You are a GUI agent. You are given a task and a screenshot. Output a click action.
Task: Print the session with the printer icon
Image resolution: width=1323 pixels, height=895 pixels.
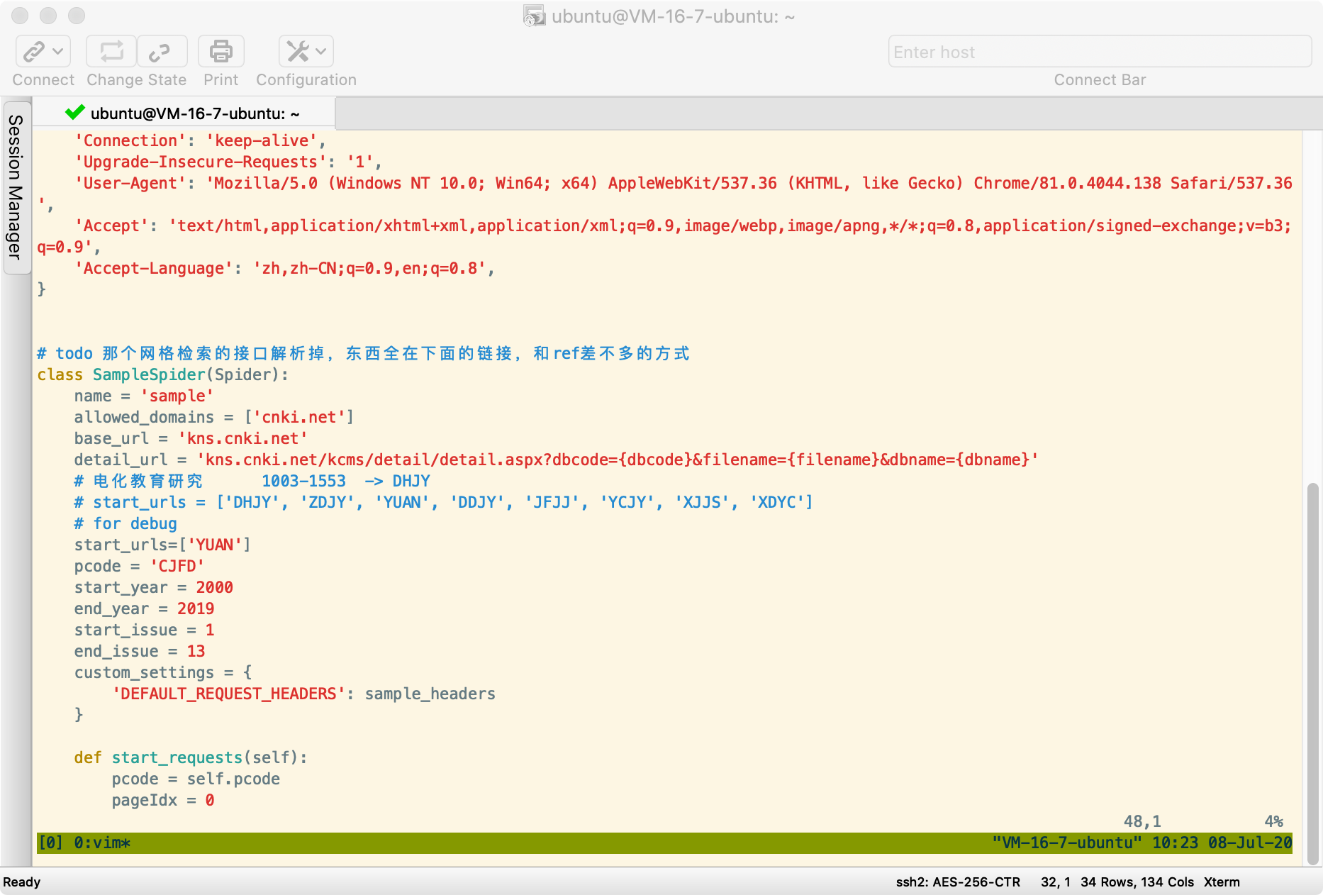point(220,51)
